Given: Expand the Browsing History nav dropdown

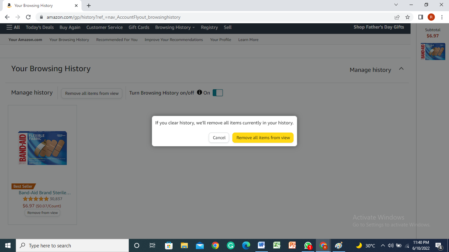Looking at the screenshot, I should pyautogui.click(x=175, y=27).
